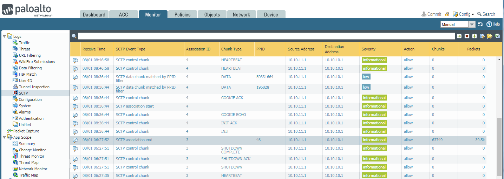Clear the filter using the red X icon
Viewport: 504px width, 179px height.
coord(467,36)
